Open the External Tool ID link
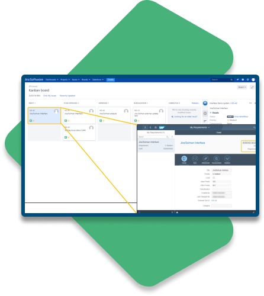 point(214,201)
